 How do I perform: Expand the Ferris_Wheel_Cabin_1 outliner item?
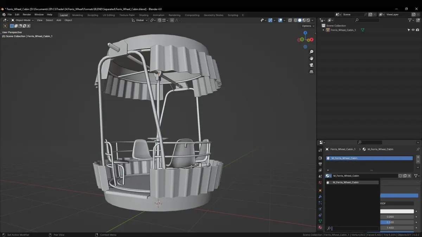pos(324,30)
